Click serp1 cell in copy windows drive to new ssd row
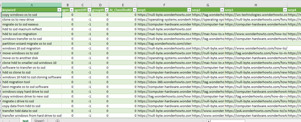Viewport: 301px width, 122px height. coord(164,96)
